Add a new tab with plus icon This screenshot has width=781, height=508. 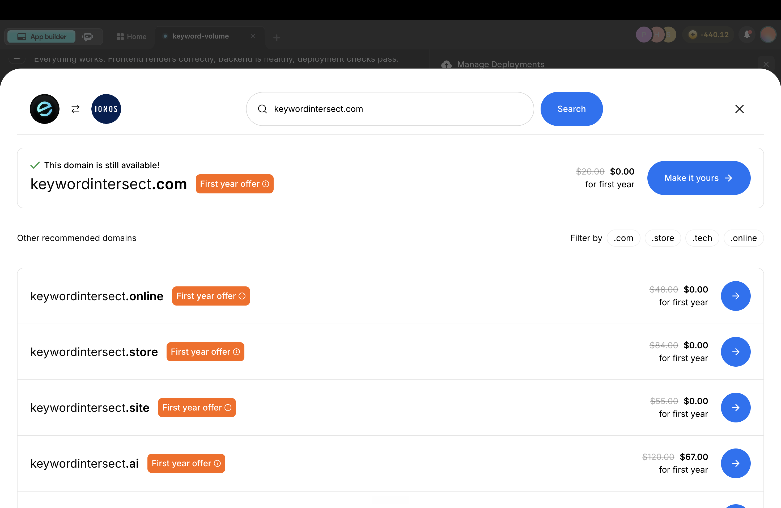coord(277,38)
